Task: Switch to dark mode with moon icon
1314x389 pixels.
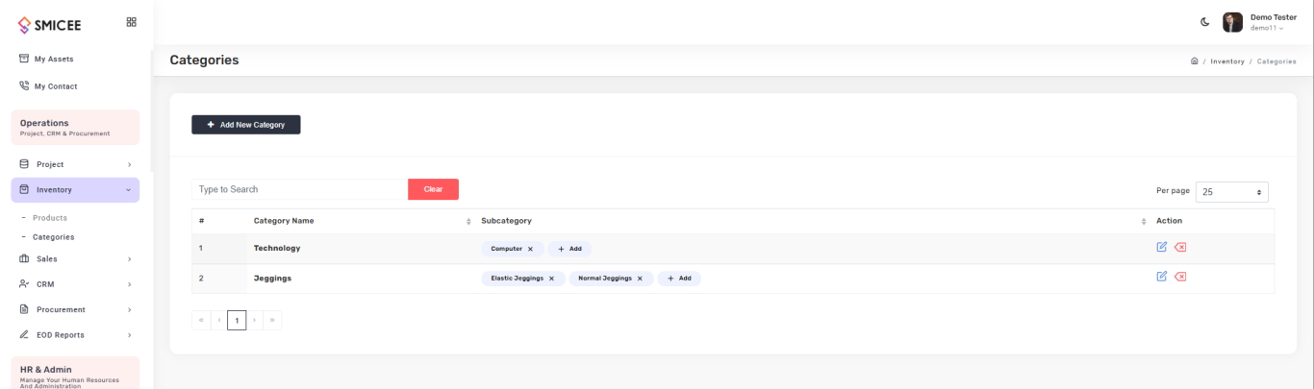Action: pos(1205,22)
